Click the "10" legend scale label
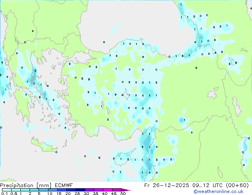Viewport: 252px width, 195px height. (x=50, y=193)
